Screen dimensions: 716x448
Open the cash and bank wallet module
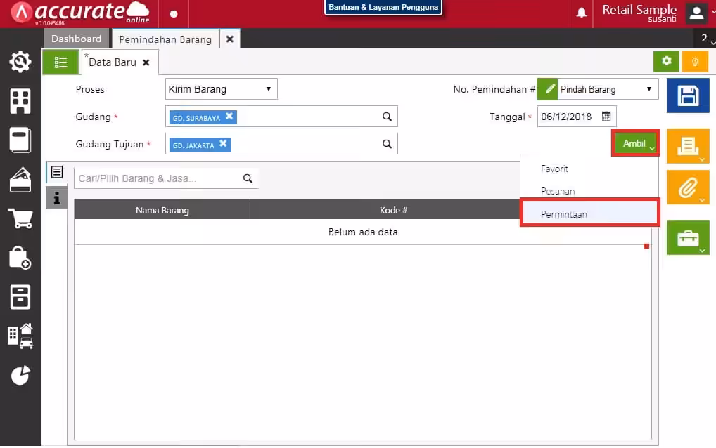pyautogui.click(x=20, y=180)
